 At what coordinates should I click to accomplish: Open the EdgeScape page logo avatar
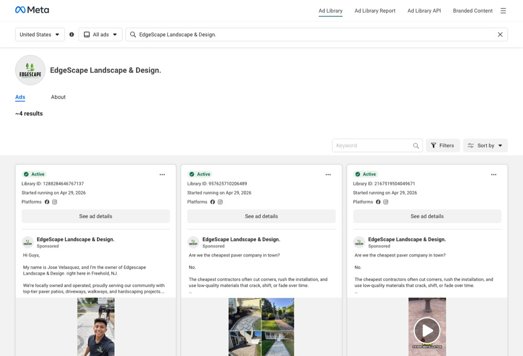(30, 70)
